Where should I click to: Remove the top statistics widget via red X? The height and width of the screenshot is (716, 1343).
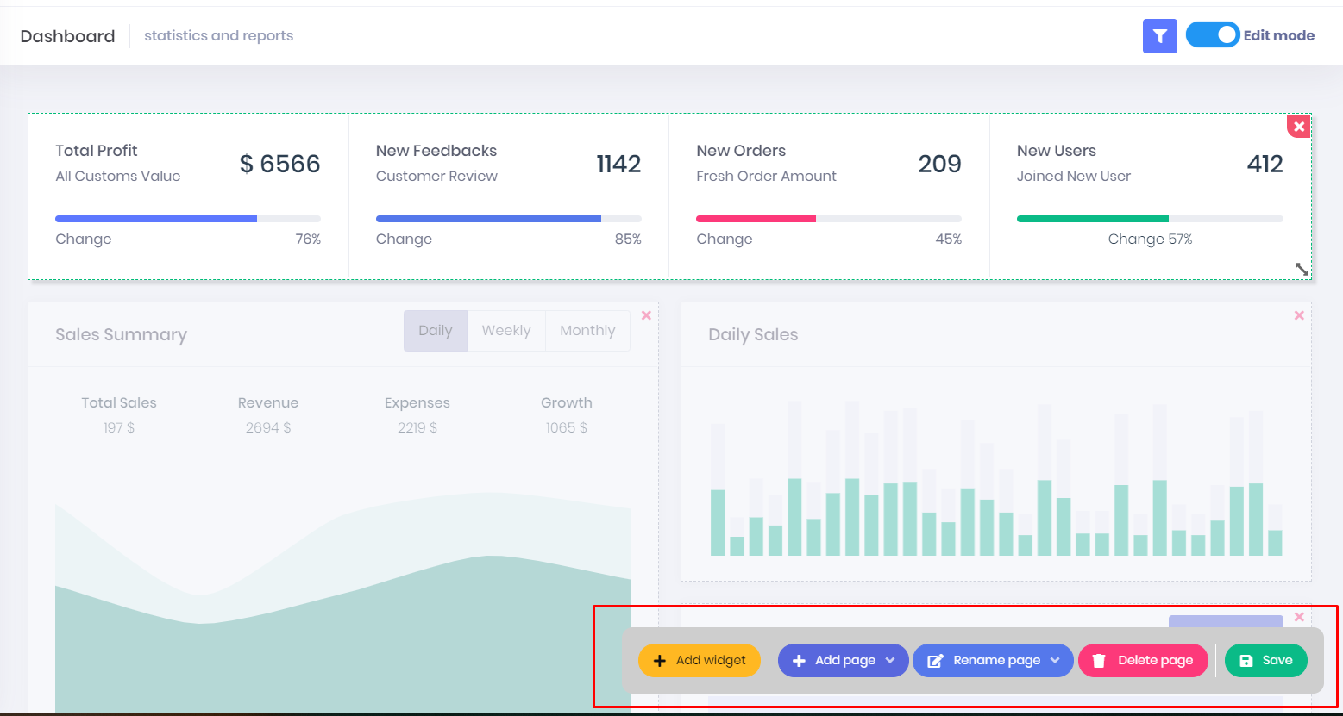[1299, 127]
